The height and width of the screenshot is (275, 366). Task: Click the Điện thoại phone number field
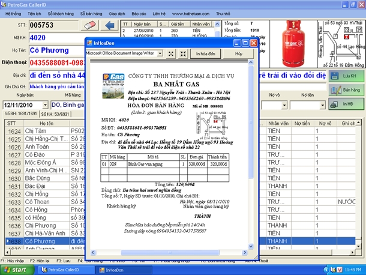point(57,62)
